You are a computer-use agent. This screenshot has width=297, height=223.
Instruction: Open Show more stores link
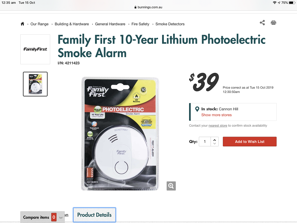216,115
